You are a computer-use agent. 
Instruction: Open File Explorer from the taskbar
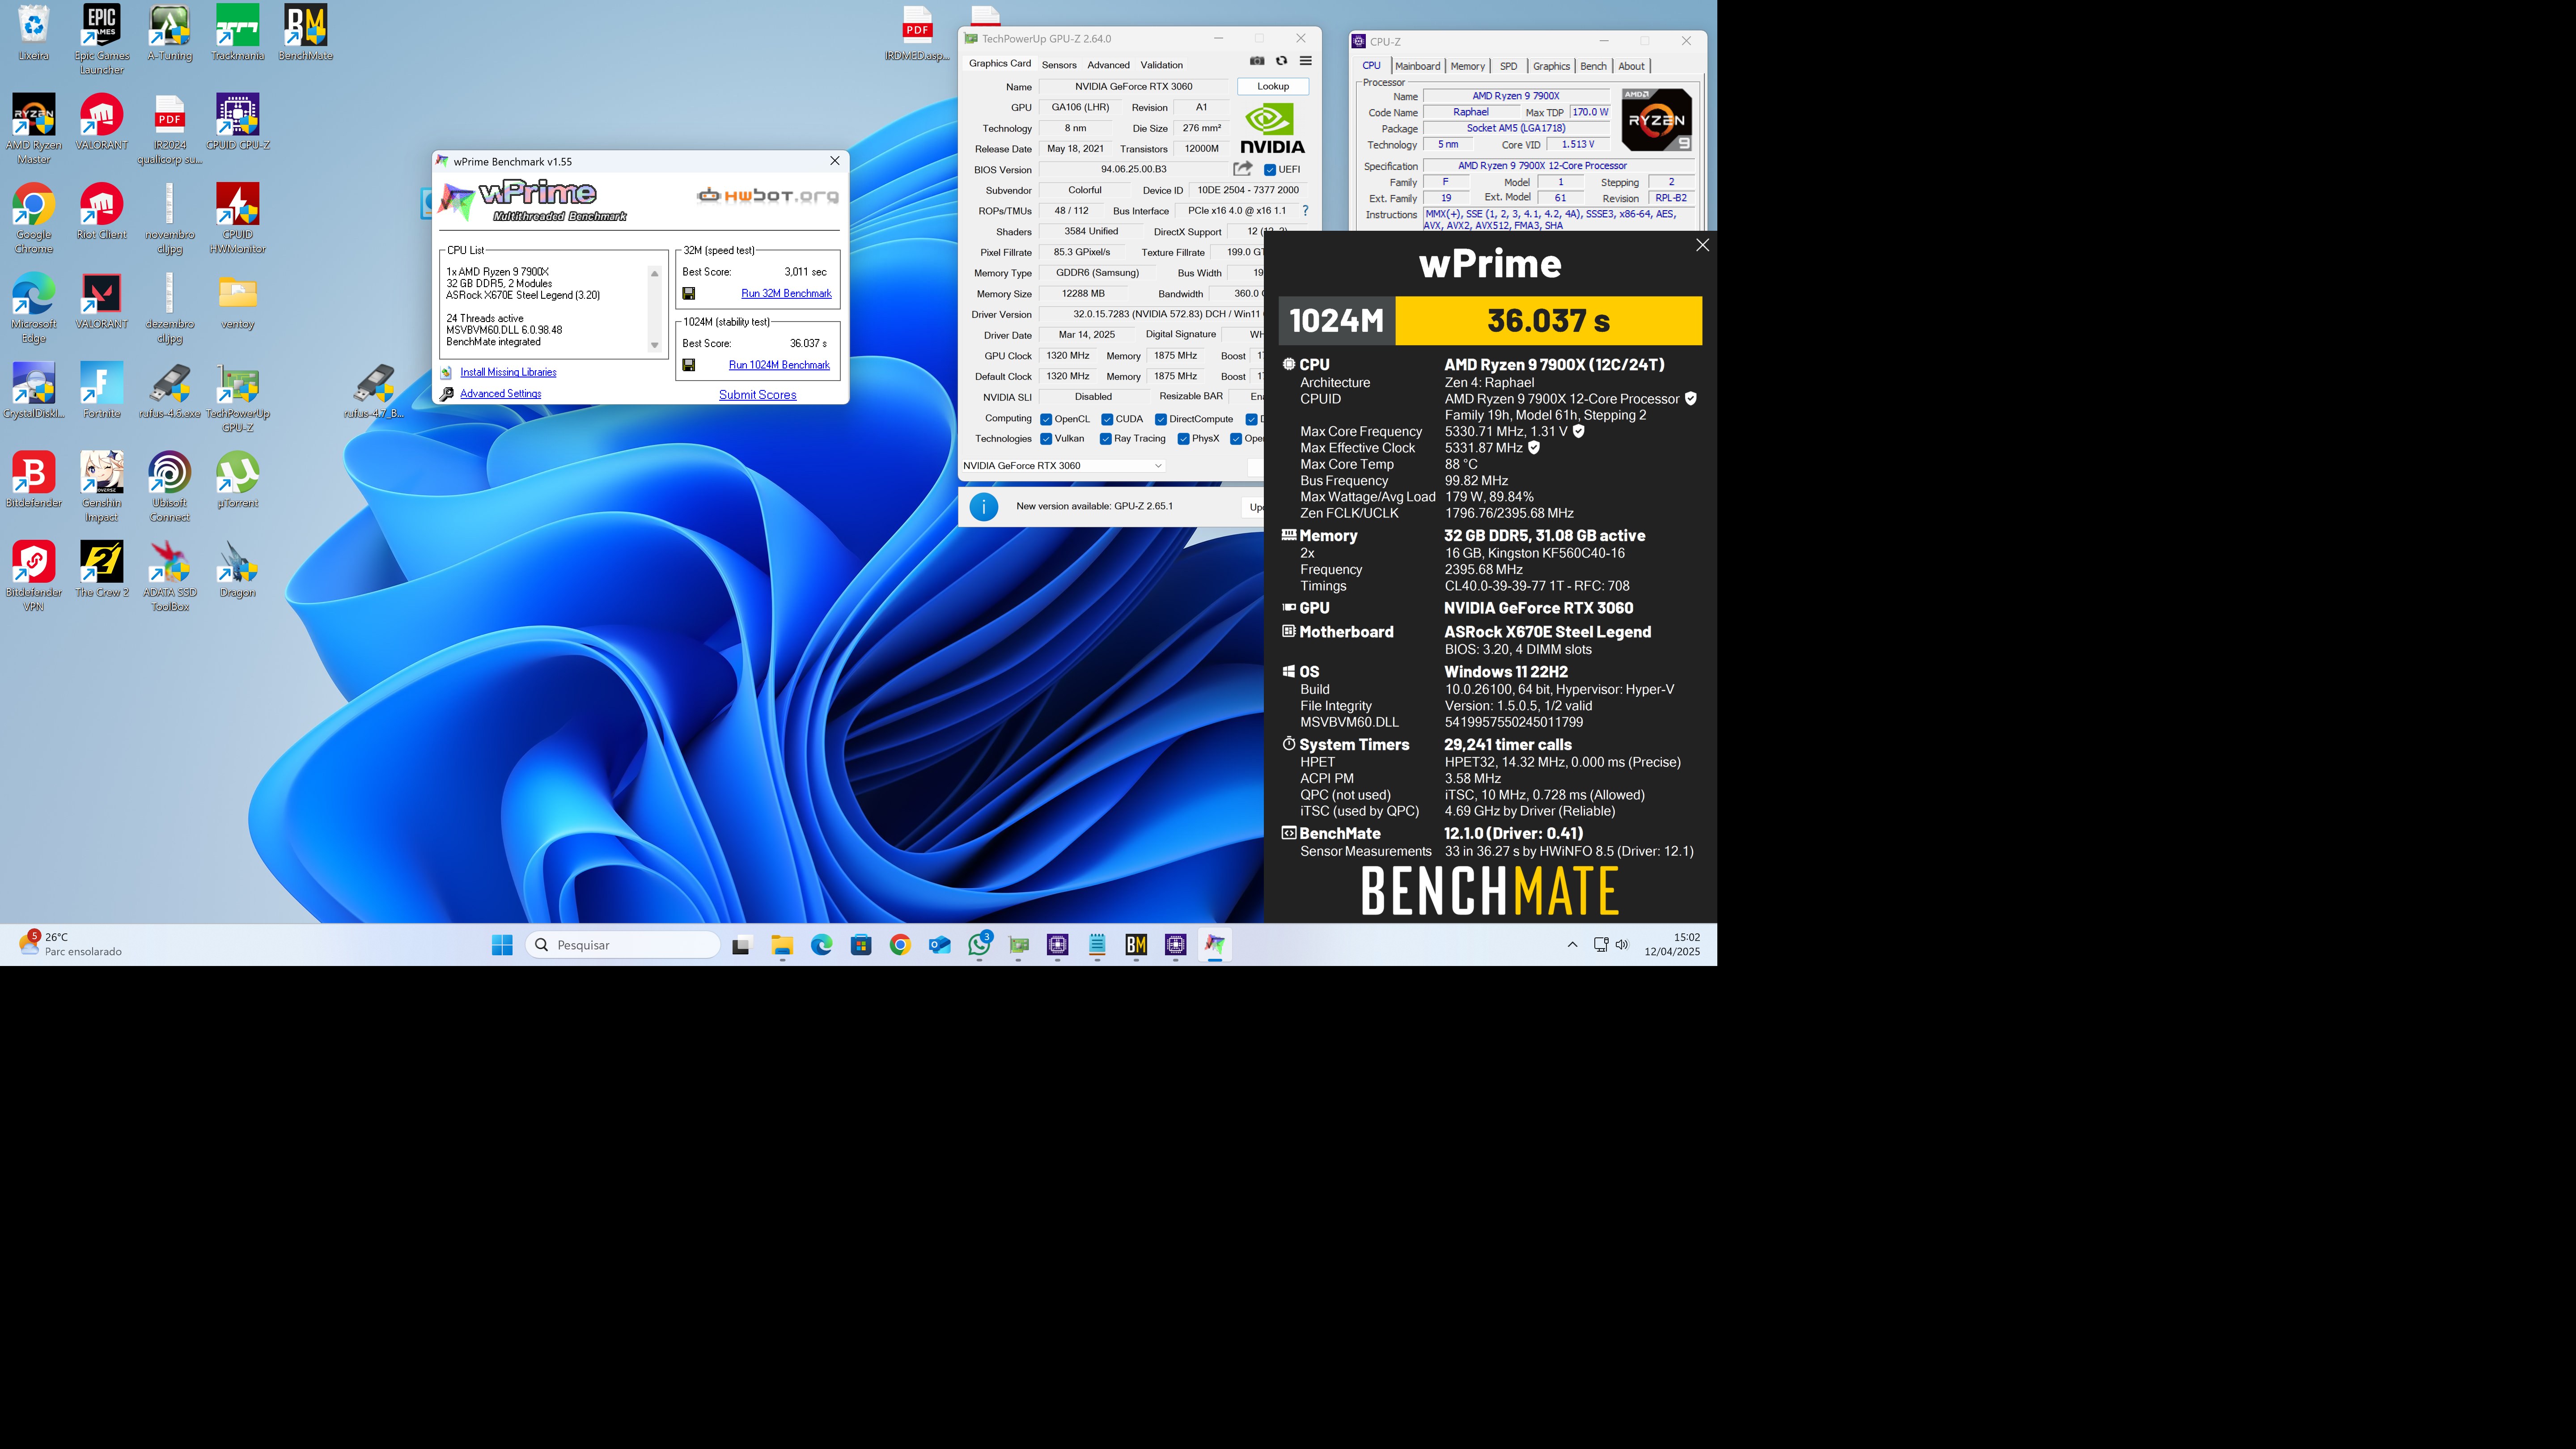point(782,944)
